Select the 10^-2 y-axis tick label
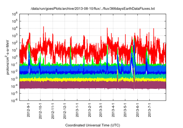Viewport: 183px width, 128px height. click(x=14, y=72)
